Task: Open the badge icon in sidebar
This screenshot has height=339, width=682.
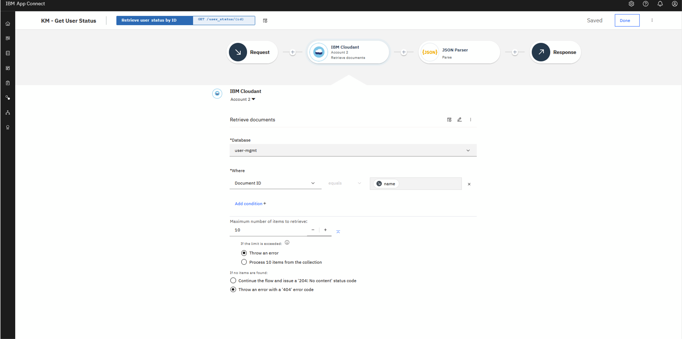Action: pos(8,127)
